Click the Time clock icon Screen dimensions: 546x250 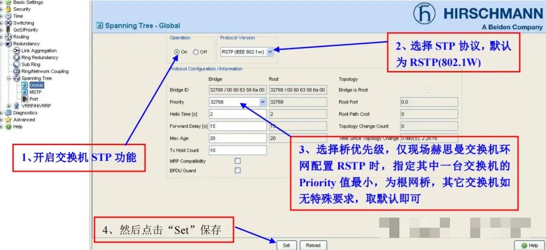coord(9,16)
